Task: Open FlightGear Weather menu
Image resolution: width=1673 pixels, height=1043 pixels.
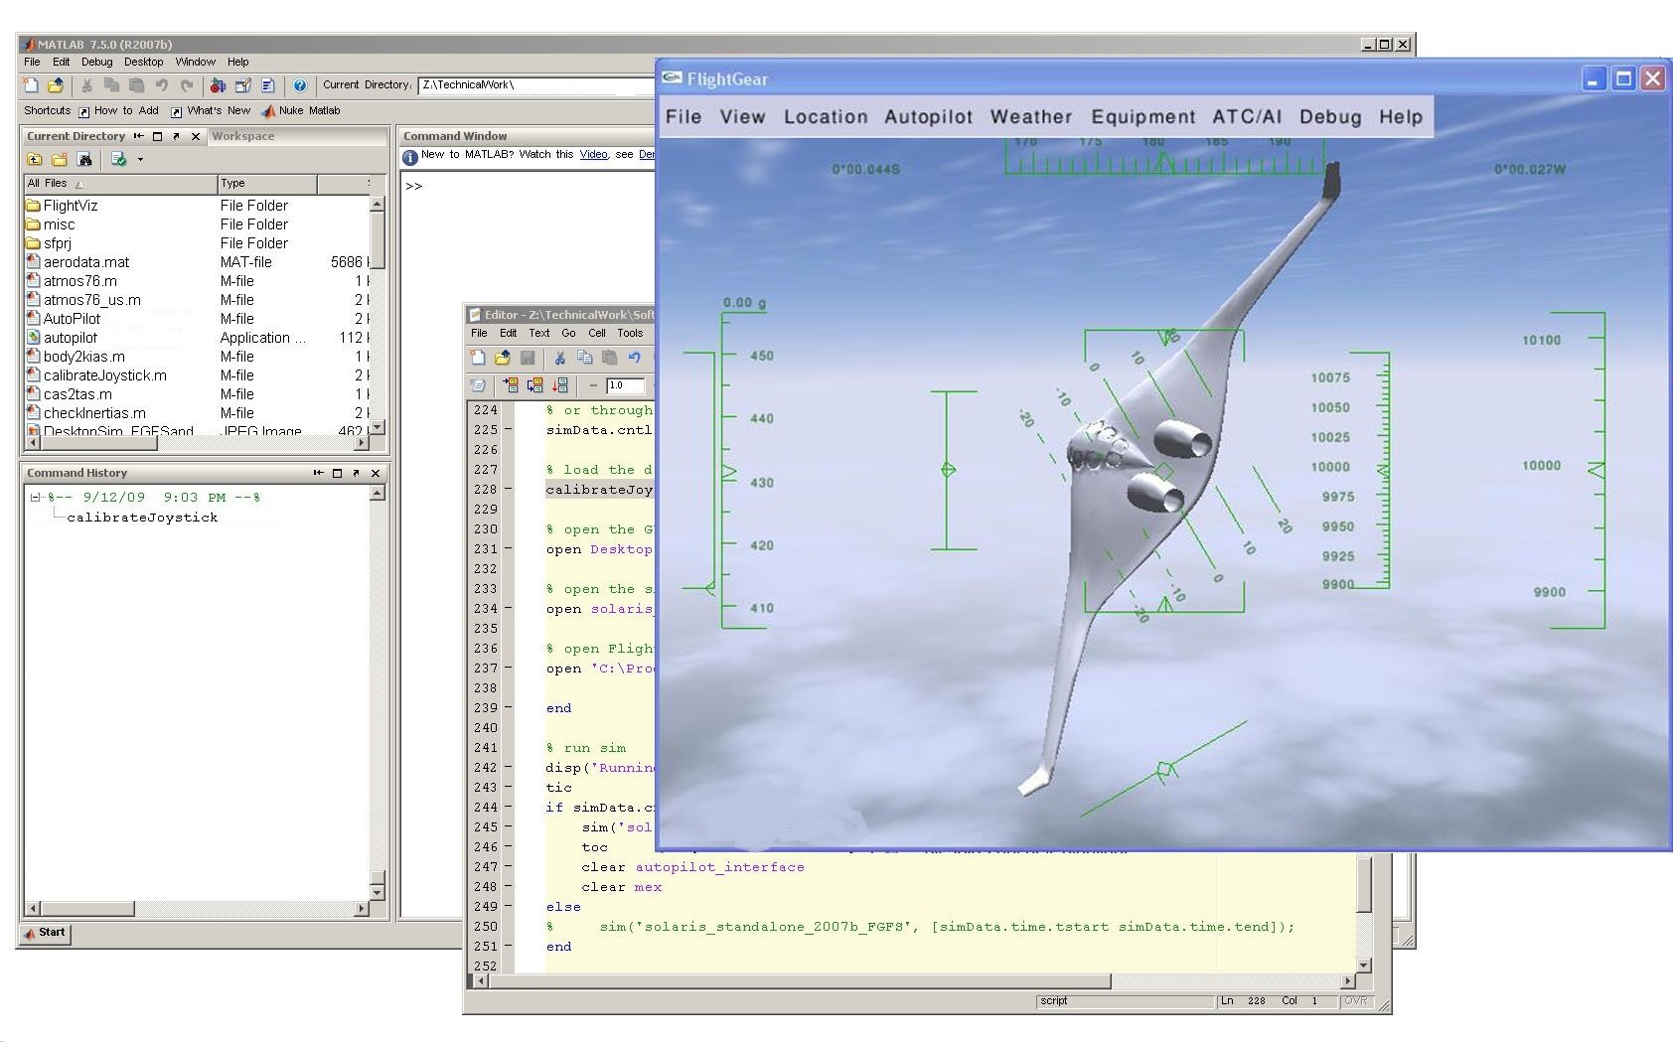Action: pyautogui.click(x=1031, y=117)
